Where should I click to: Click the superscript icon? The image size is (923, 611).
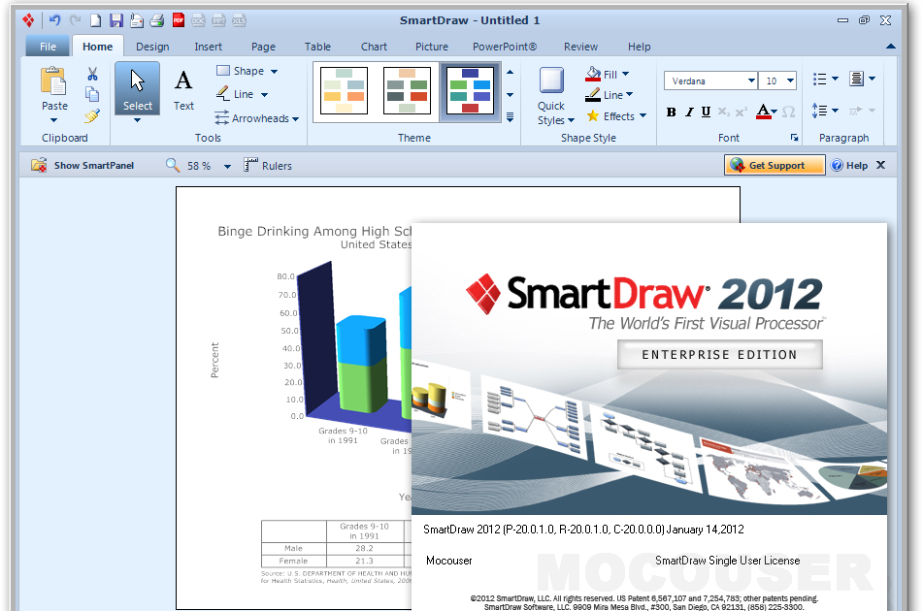coord(742,112)
